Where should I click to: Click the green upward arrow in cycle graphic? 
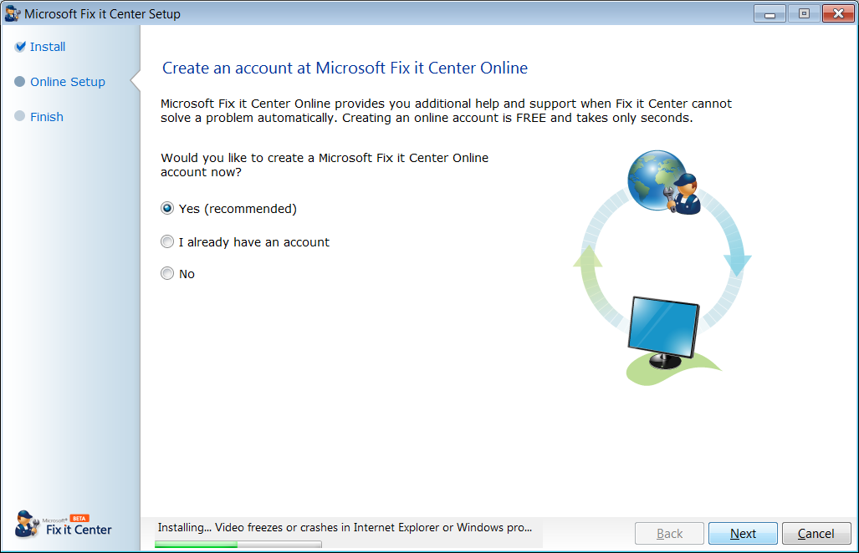pyautogui.click(x=588, y=256)
